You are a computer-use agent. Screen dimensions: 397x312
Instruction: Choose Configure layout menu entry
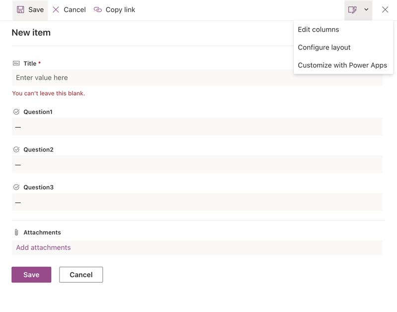(324, 47)
